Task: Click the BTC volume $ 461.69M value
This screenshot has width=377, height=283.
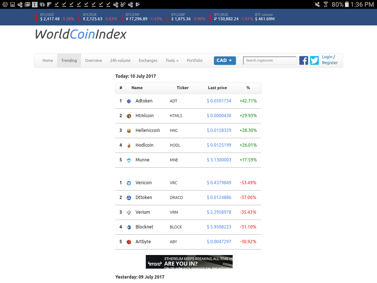Action: 265,19
